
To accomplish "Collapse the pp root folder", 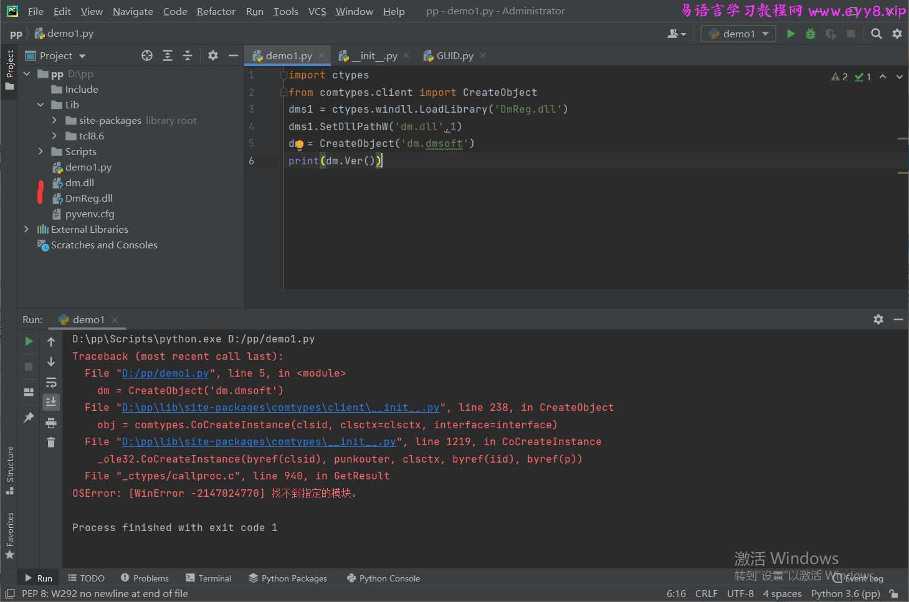I will pyautogui.click(x=27, y=74).
